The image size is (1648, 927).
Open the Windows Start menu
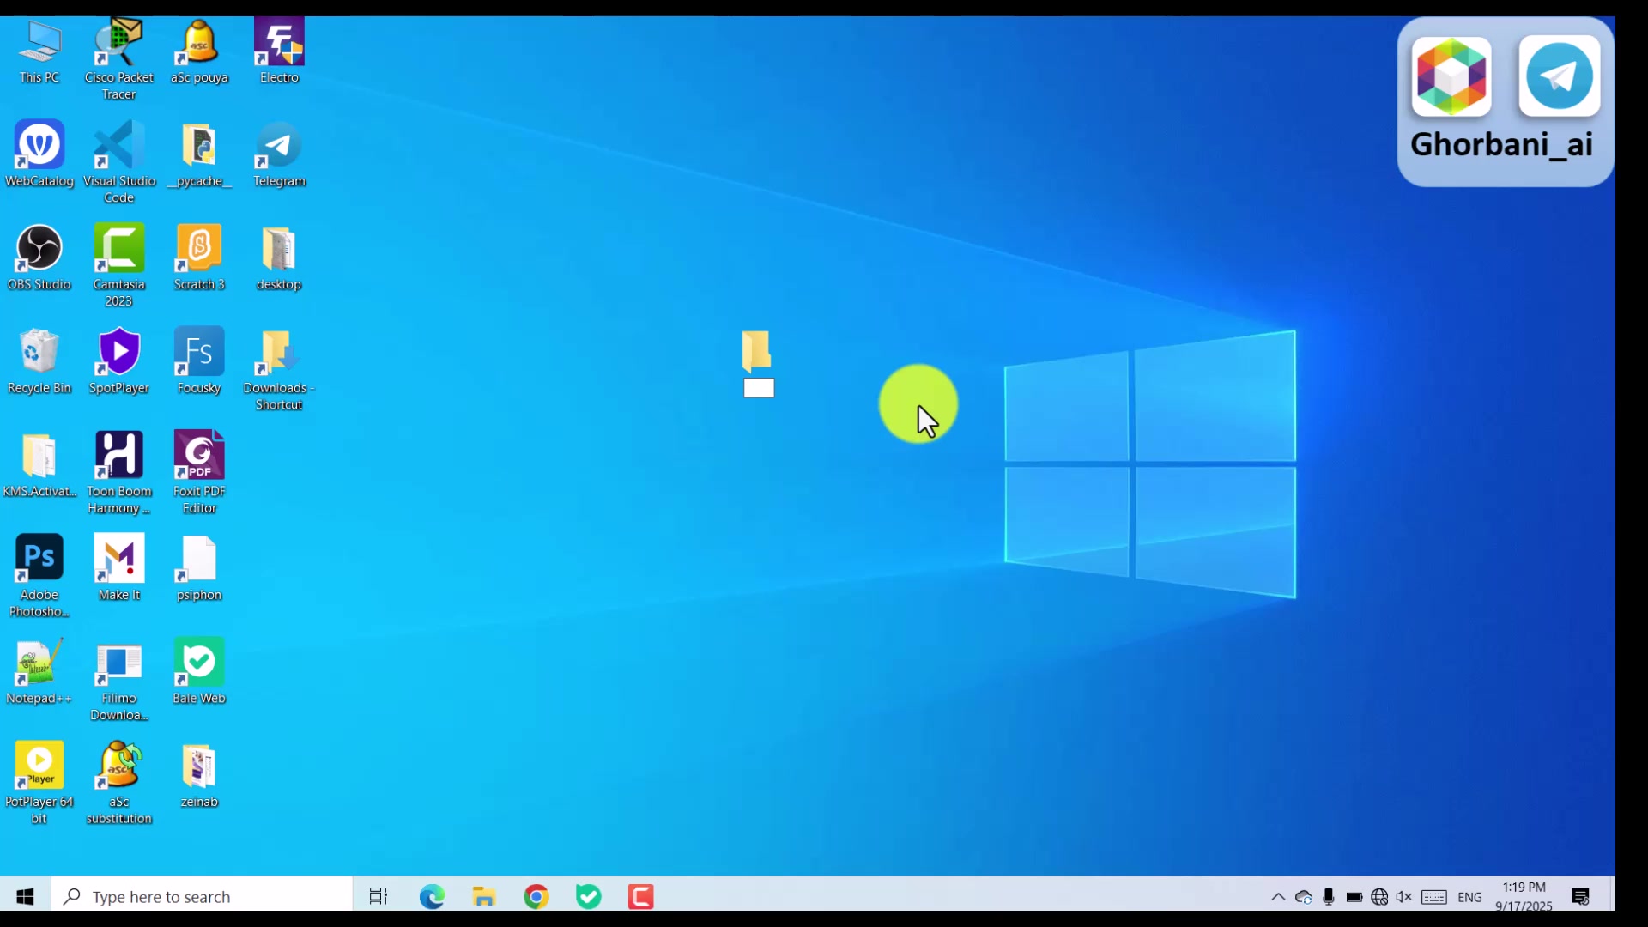click(25, 897)
